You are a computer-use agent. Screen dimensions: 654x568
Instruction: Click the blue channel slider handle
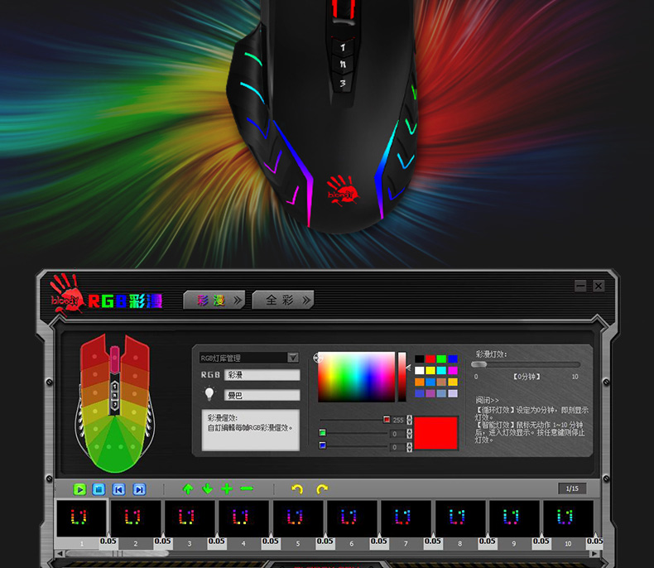coord(322,445)
